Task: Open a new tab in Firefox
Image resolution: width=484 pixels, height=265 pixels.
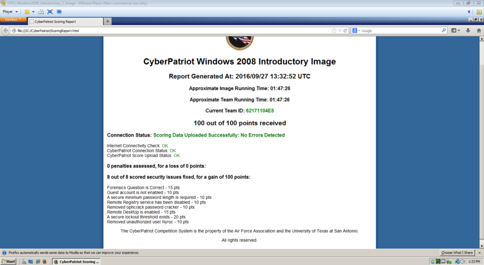Action: point(107,21)
